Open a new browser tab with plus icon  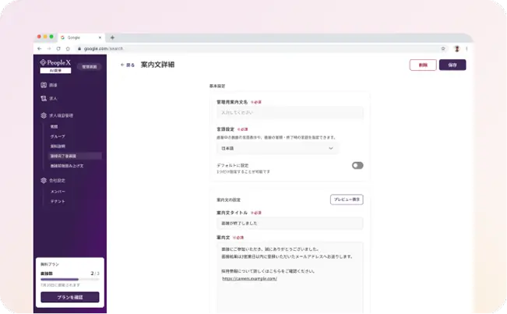click(112, 37)
